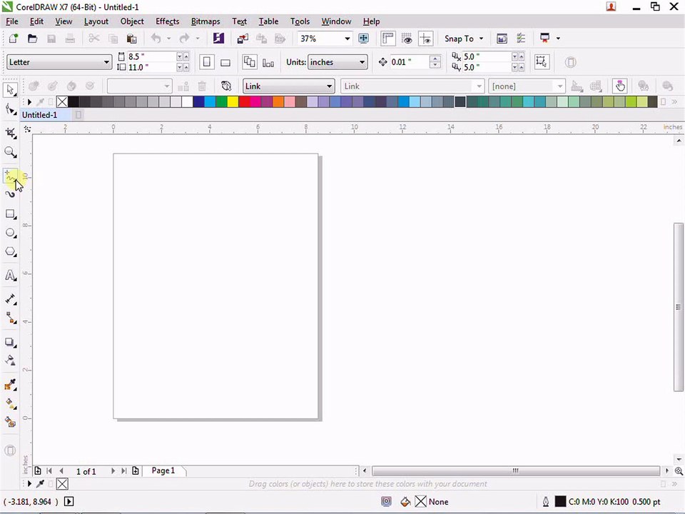This screenshot has height=514, width=685.
Task: Go to the first page button
Action: (x=49, y=470)
